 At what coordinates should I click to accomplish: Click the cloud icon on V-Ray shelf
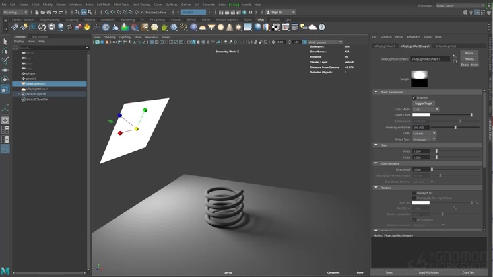click(313, 27)
